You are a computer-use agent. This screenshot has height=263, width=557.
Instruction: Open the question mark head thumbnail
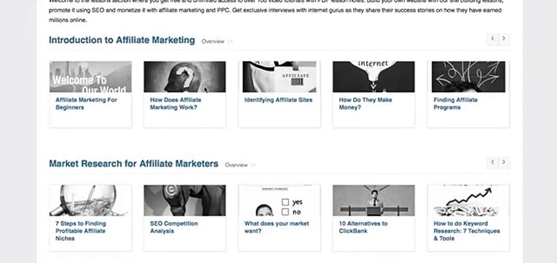185,77
